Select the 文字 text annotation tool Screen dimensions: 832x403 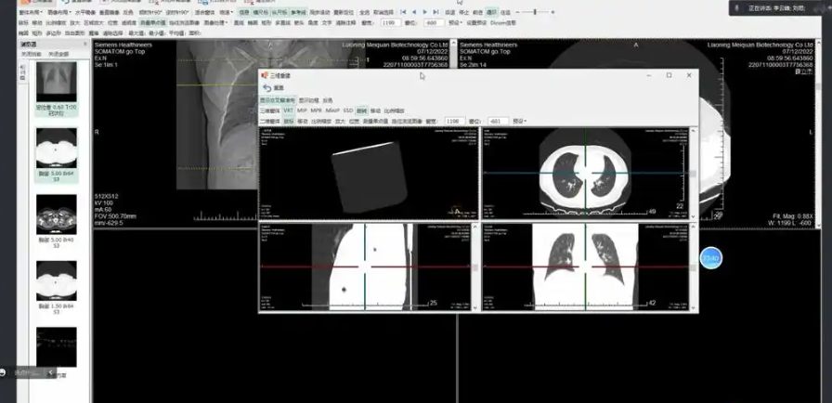[327, 23]
